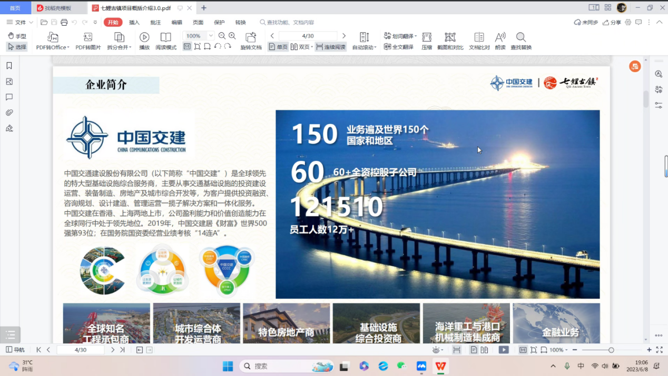
Task: Click the zoom slider in status bar
Action: point(611,350)
